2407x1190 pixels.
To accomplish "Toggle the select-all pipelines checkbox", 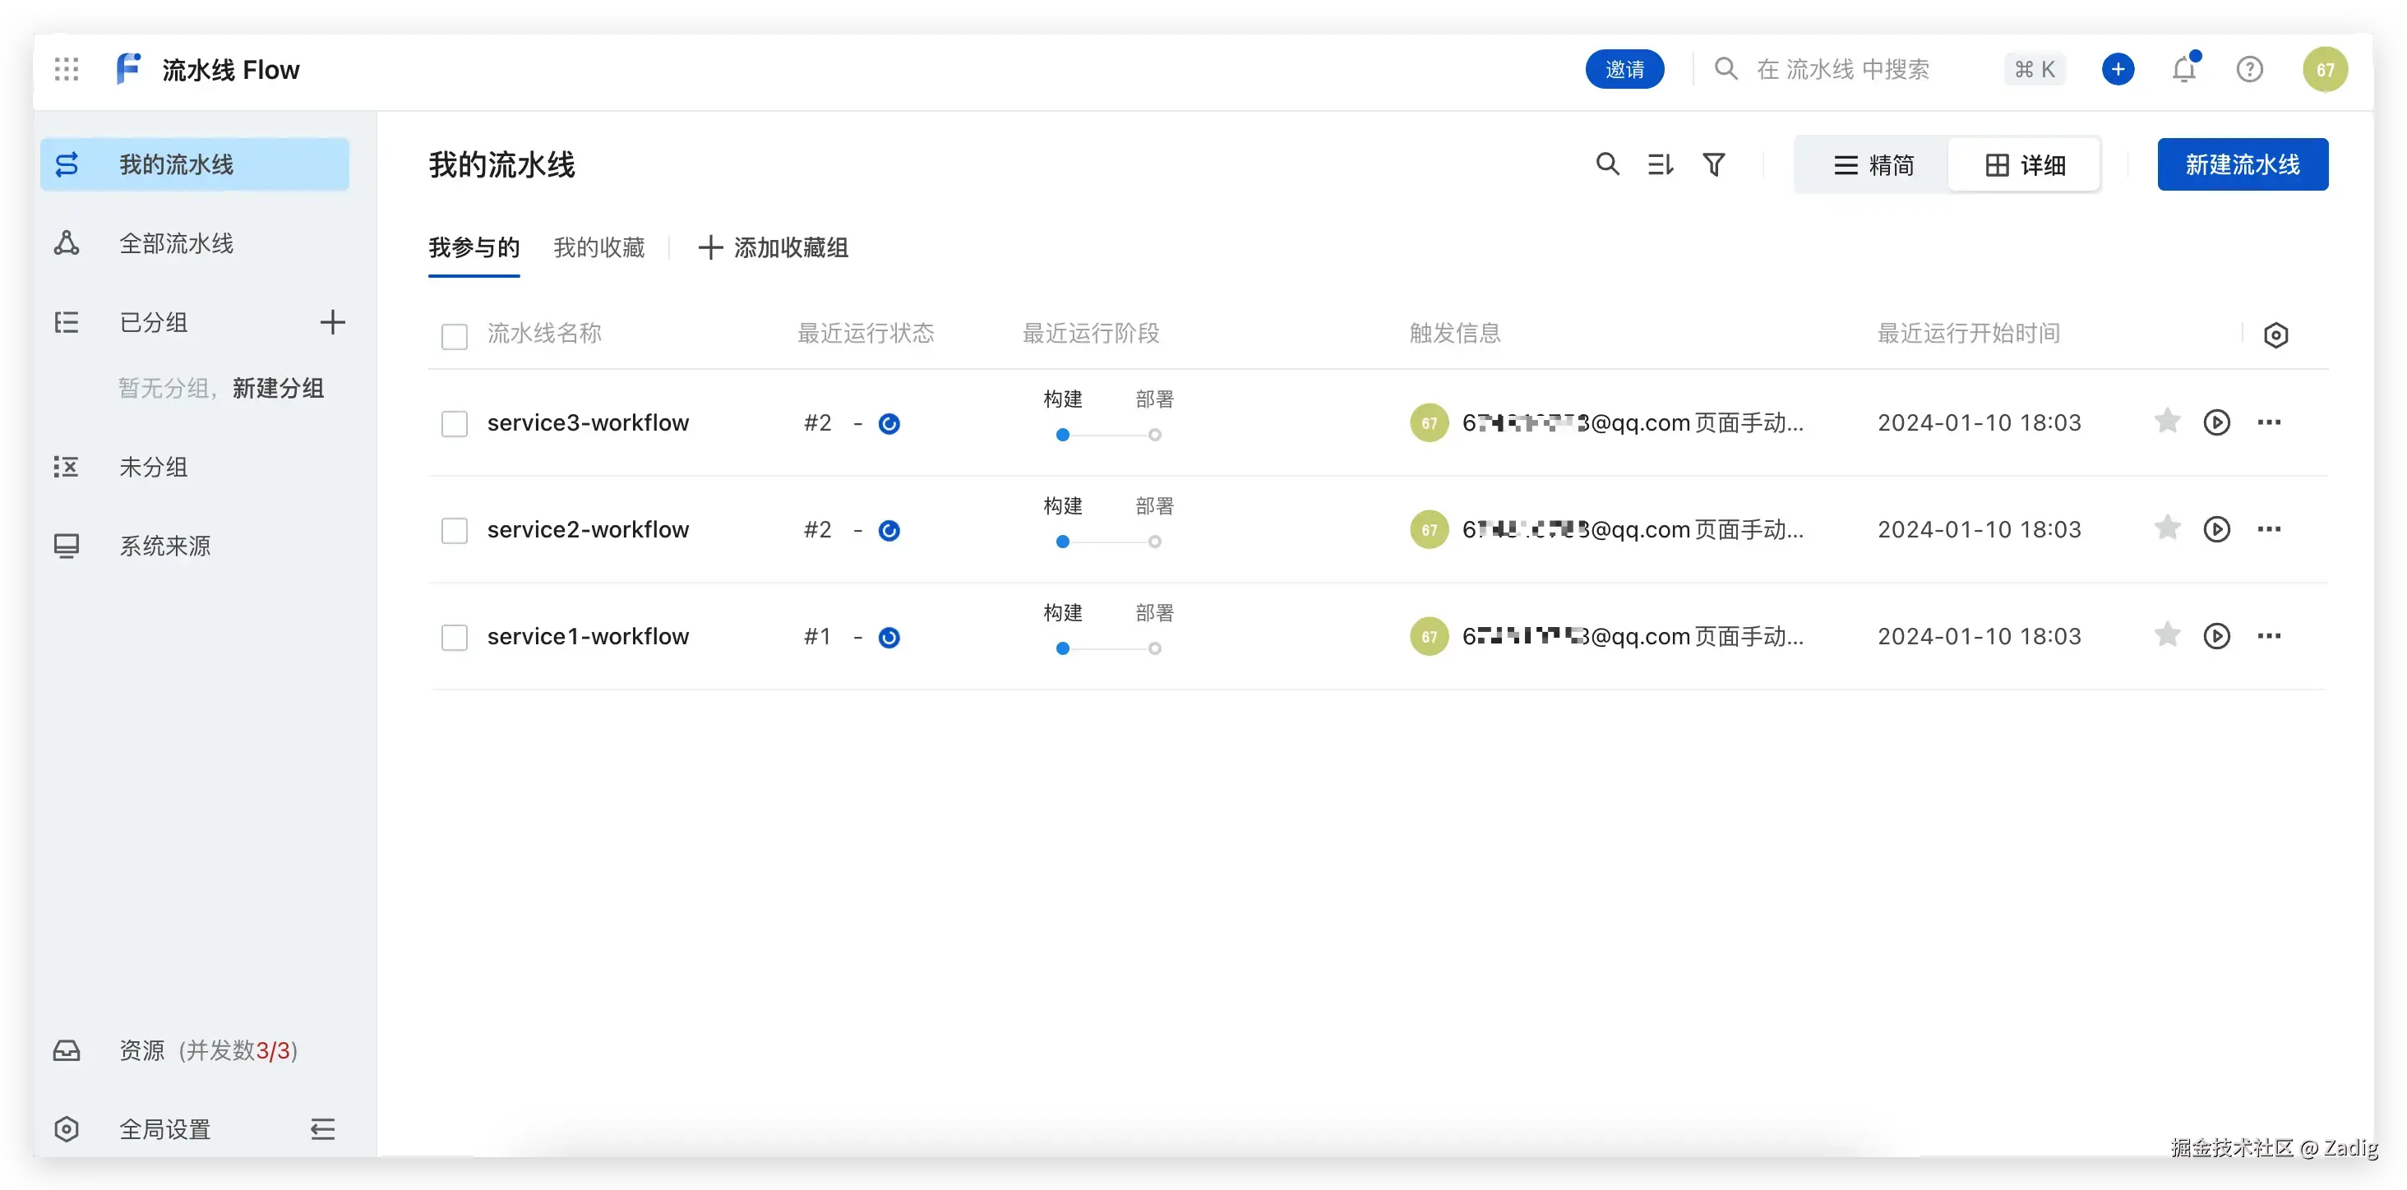I will point(454,336).
